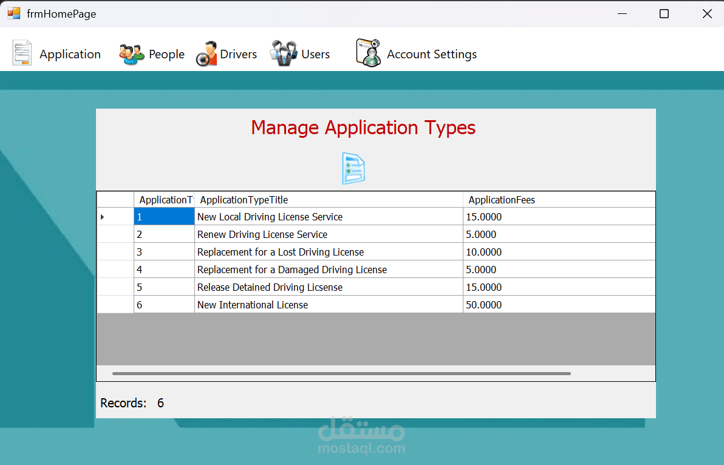The height and width of the screenshot is (465, 724).
Task: Click the Account Settings icon
Action: tap(368, 53)
